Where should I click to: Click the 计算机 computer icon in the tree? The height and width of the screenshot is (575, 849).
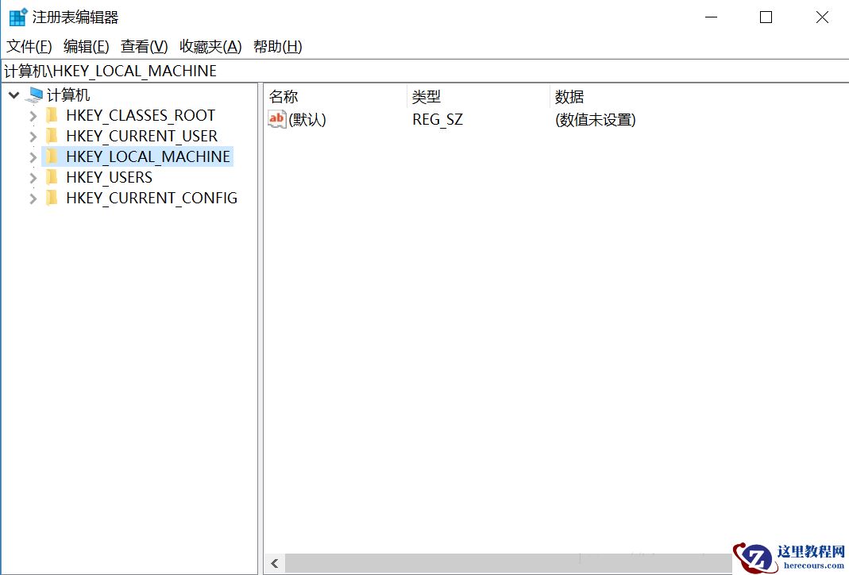[x=35, y=94]
